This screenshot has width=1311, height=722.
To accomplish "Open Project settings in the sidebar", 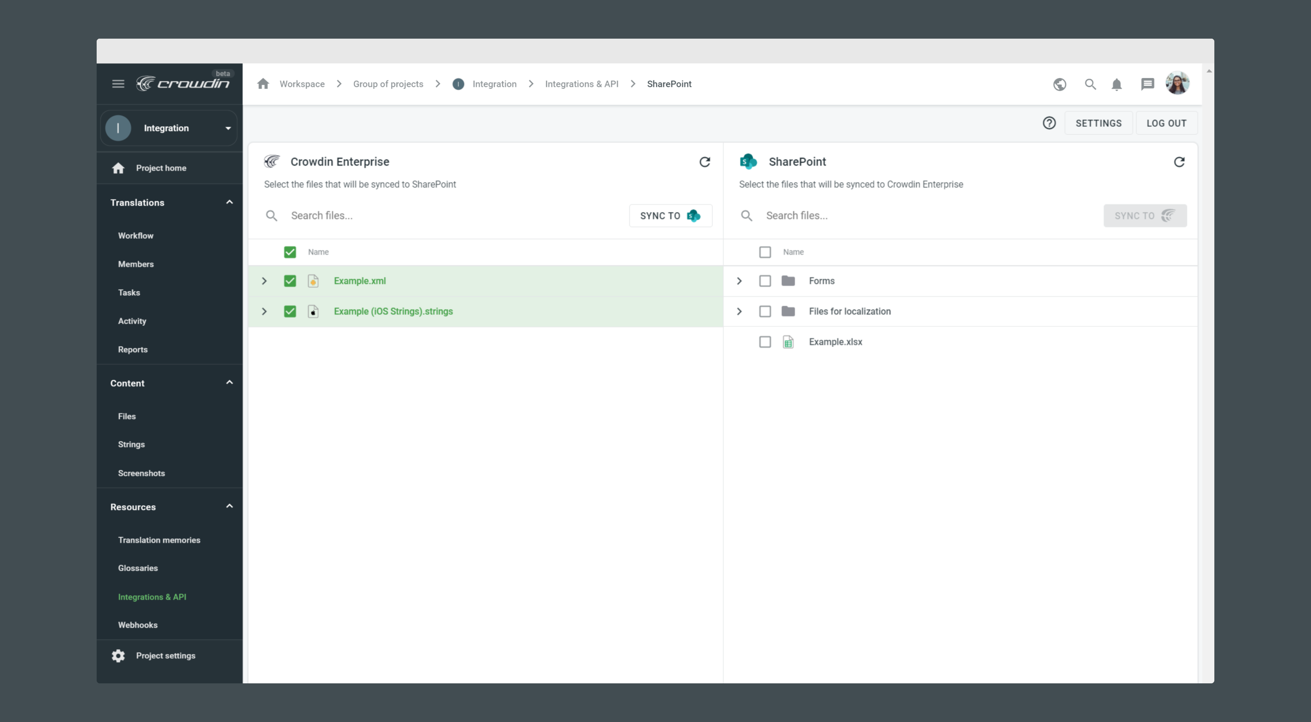I will (x=165, y=656).
